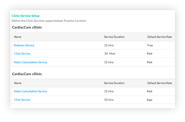Image resolution: width=185 pixels, height=122 pixels.
Task: Open Clinic Service with 30 Mins duration
Action: click(22, 53)
